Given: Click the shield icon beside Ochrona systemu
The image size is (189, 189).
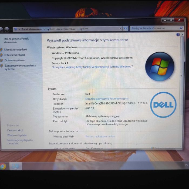Looking at the screenshot, I should tap(1, 60).
